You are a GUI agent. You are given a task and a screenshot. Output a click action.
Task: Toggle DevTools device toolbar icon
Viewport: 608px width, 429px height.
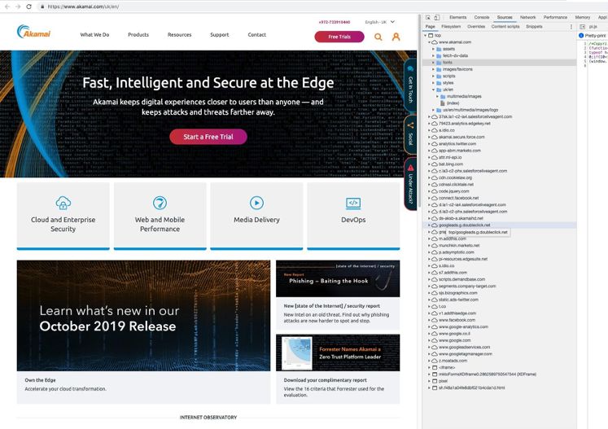tap(437, 17)
